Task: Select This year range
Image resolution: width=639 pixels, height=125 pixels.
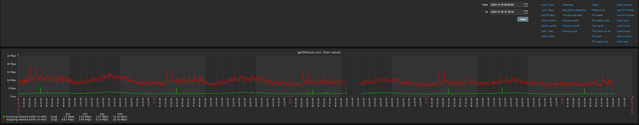Action: tap(597, 36)
